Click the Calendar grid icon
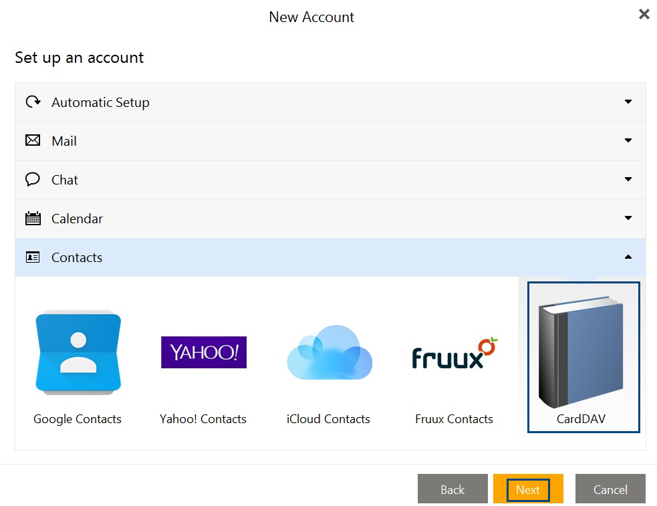The width and height of the screenshot is (657, 506). pyautogui.click(x=33, y=218)
